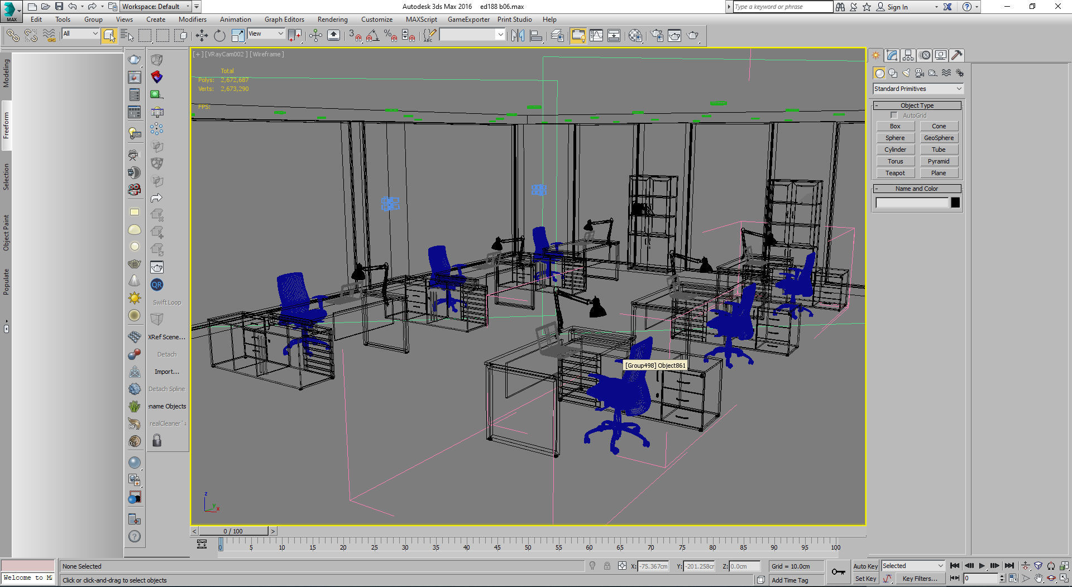Activate the Select Object tool
The image size is (1072, 587).
(x=109, y=36)
